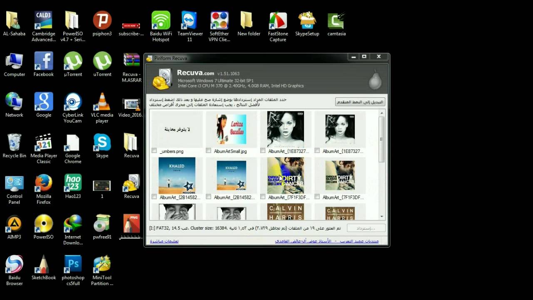Open Internet Download Manager shortcut
Screen dimensions: 533x300
pyautogui.click(x=72, y=230)
